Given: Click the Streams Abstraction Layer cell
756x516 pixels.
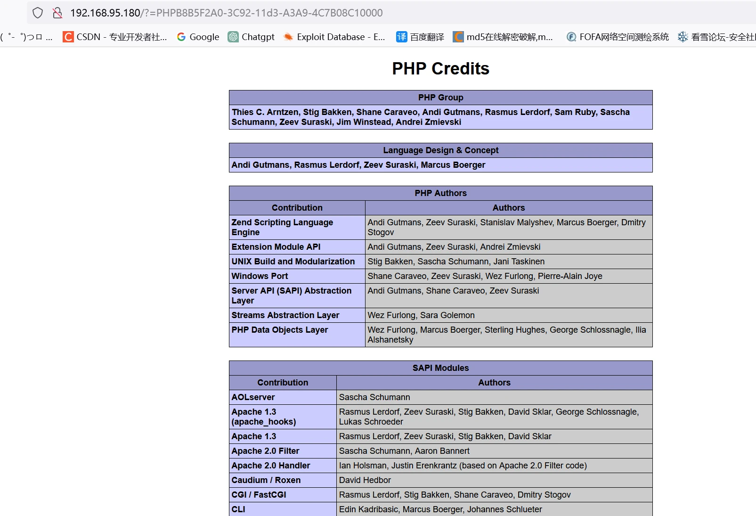Looking at the screenshot, I should click(297, 315).
